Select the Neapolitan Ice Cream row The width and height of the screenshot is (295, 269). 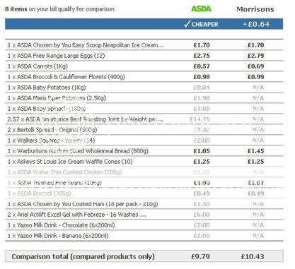coord(144,45)
